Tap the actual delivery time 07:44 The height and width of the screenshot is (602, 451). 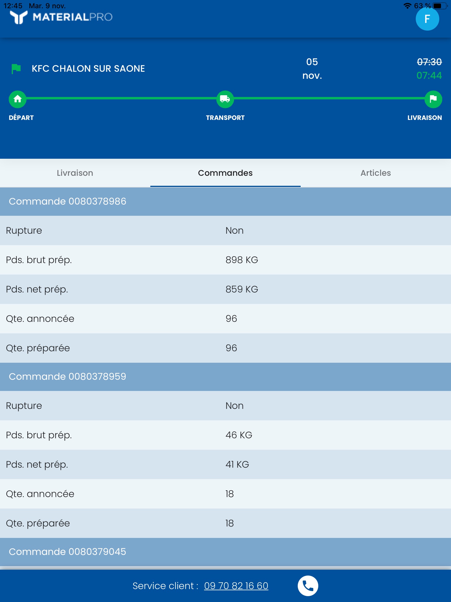(x=429, y=76)
